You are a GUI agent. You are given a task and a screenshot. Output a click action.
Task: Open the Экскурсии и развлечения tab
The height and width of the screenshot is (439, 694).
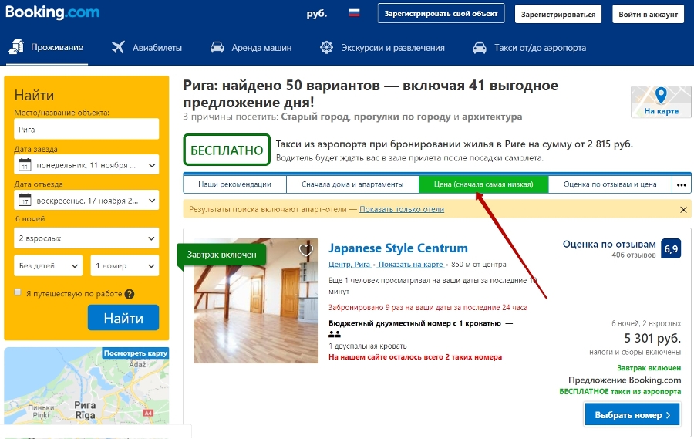coord(382,47)
